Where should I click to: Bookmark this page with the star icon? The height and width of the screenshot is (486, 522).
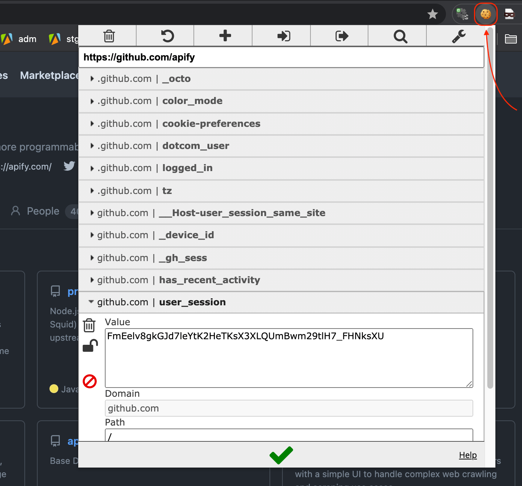(432, 14)
